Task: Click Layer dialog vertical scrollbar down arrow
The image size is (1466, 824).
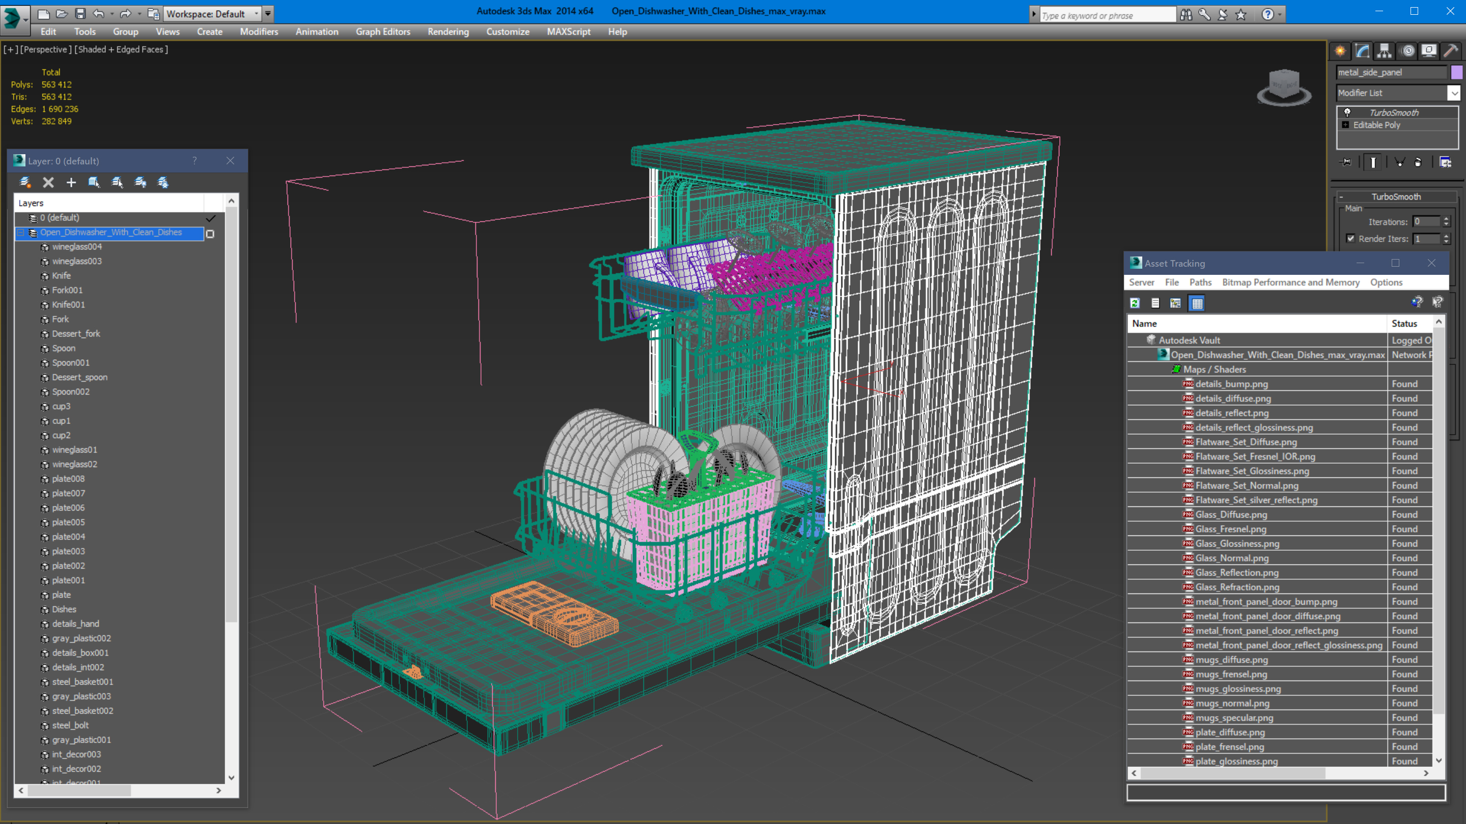Action: pyautogui.click(x=231, y=778)
